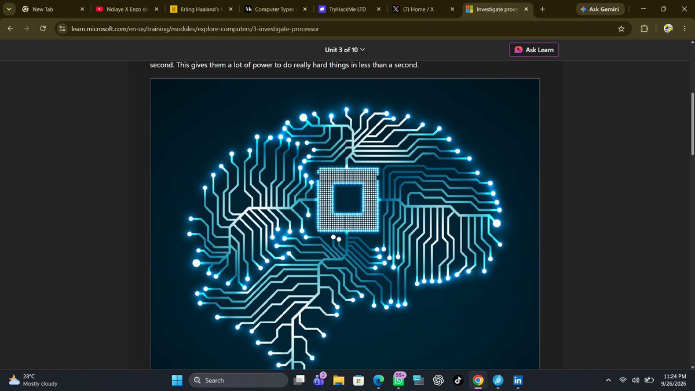Open the keyboard app icon in taskbar
The height and width of the screenshot is (391, 695).
(x=419, y=380)
